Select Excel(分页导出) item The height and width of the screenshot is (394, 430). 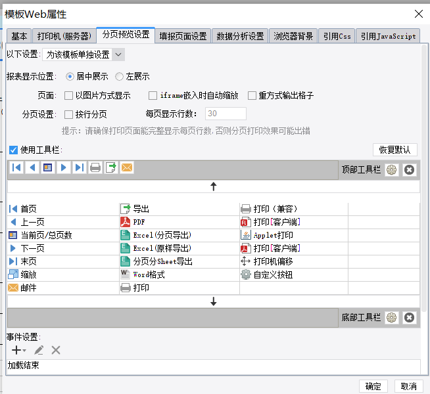tap(179, 235)
